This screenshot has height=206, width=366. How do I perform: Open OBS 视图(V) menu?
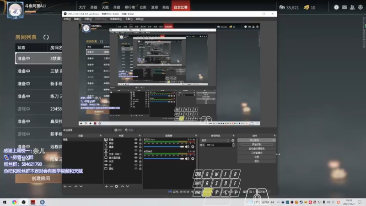click(x=88, y=19)
